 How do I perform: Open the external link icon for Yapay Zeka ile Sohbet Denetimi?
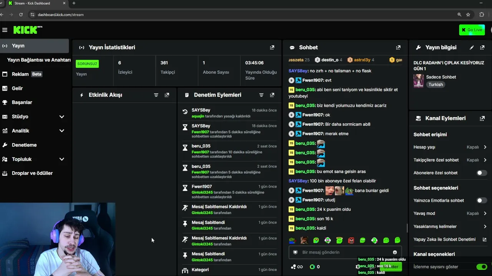click(484, 240)
